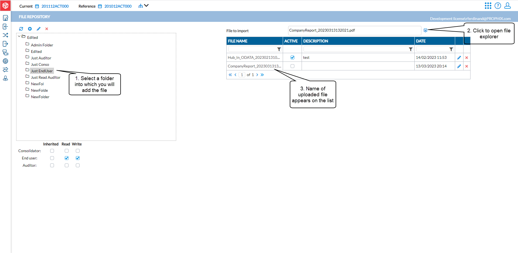
Task: Edit the Hub_In_ODATA file row
Action: 459,58
